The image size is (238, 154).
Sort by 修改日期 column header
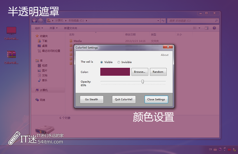click(130, 35)
